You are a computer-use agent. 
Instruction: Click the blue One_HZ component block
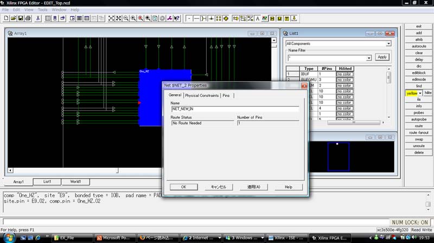[x=151, y=98]
